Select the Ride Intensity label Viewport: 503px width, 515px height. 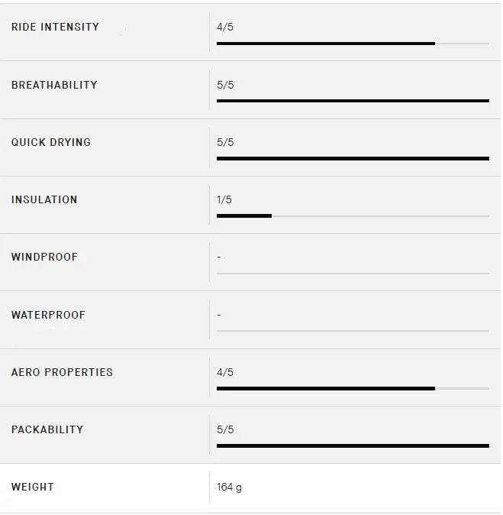point(55,27)
